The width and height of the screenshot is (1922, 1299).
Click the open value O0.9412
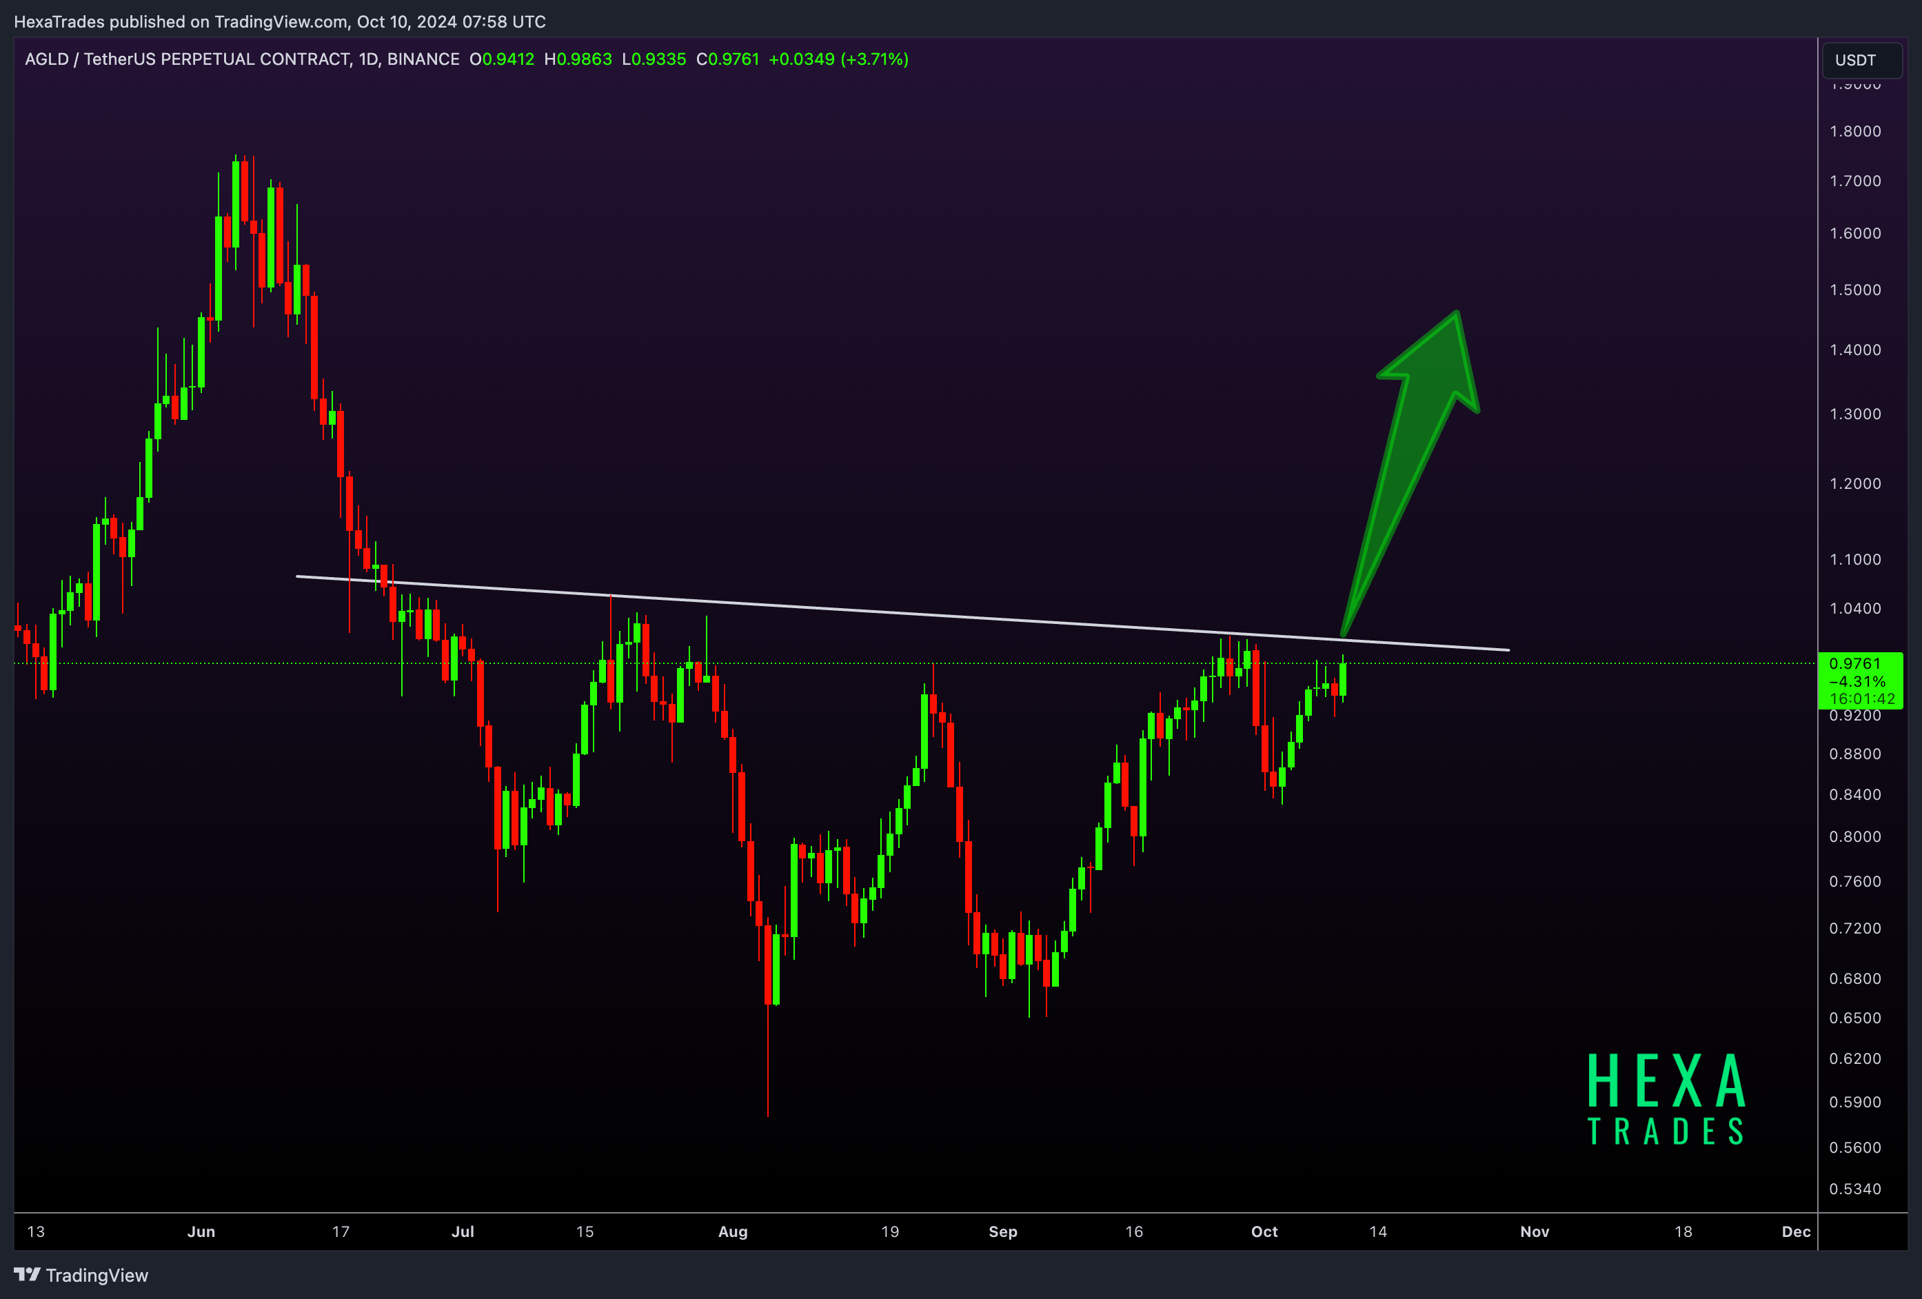[502, 59]
